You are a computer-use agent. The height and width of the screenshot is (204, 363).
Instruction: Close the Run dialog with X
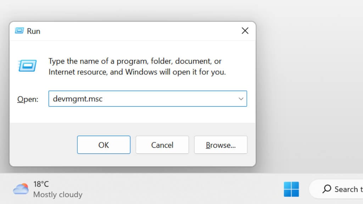[x=245, y=31]
